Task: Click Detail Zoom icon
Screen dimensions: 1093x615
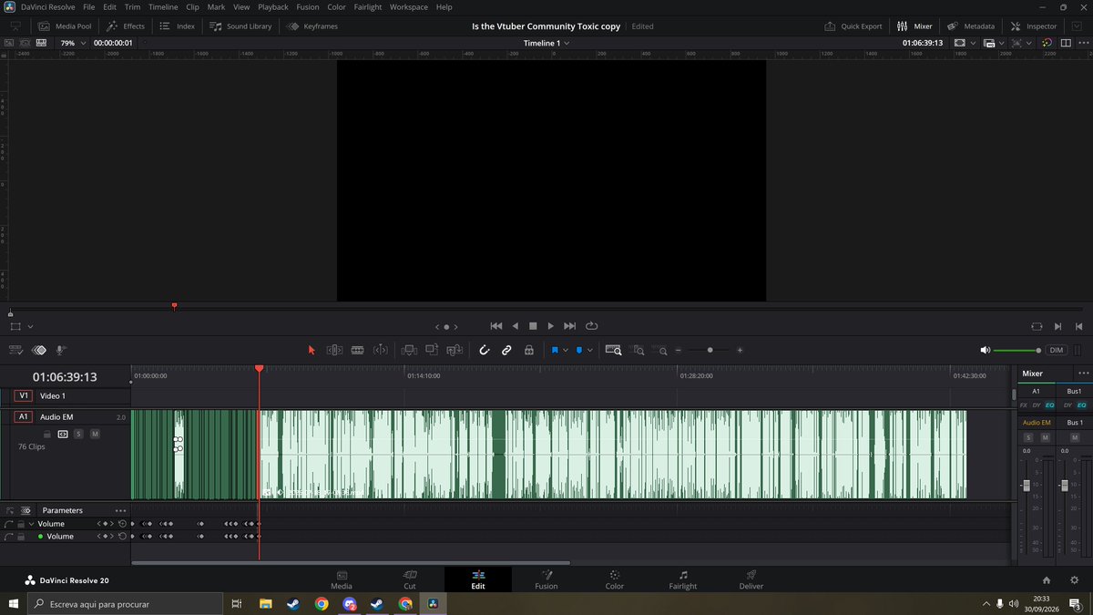Action: [x=638, y=350]
